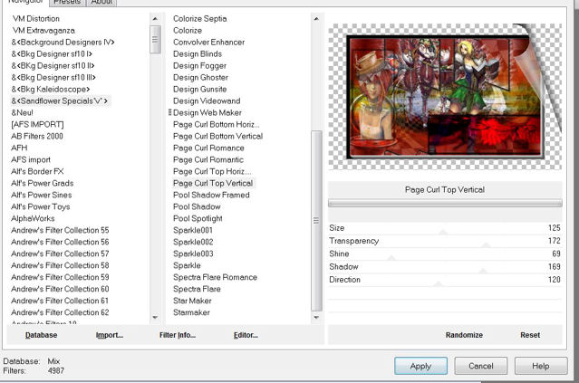
Task: Open Help for the filter dialog
Action: tap(541, 366)
